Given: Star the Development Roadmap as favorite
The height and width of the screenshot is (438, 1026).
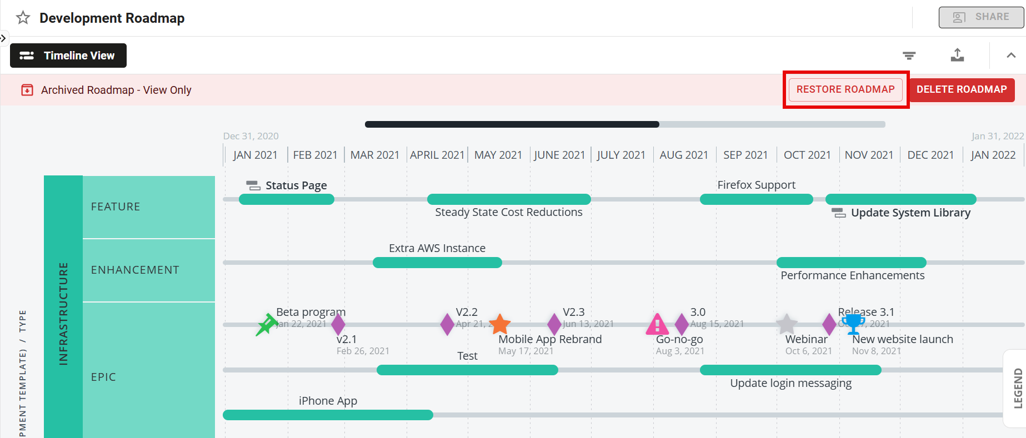Looking at the screenshot, I should 23,18.
